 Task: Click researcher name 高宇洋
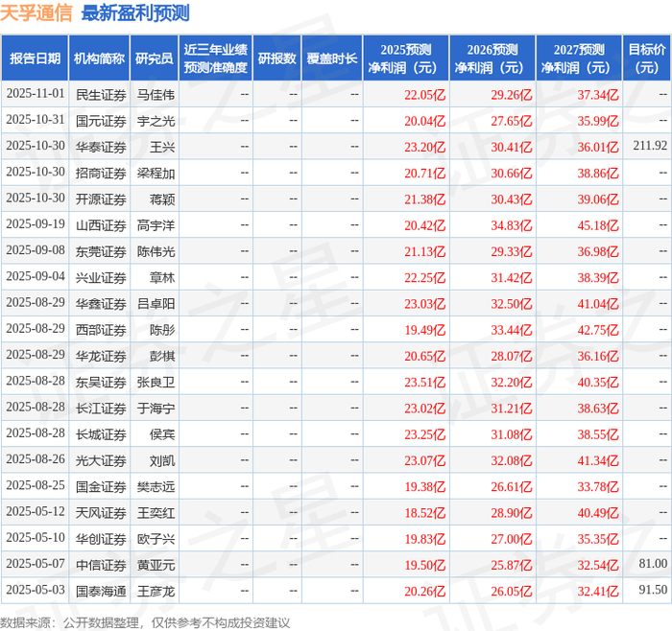point(156,225)
